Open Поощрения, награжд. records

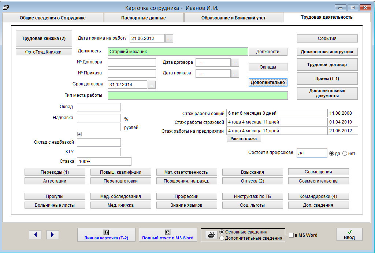coord(186,181)
